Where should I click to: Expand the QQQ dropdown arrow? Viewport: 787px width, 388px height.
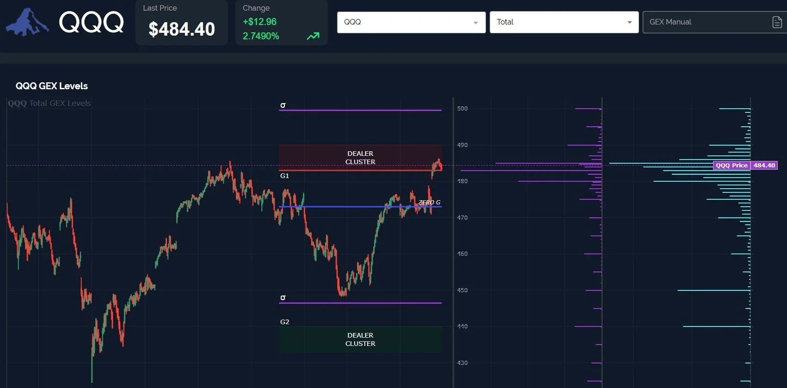(x=475, y=23)
